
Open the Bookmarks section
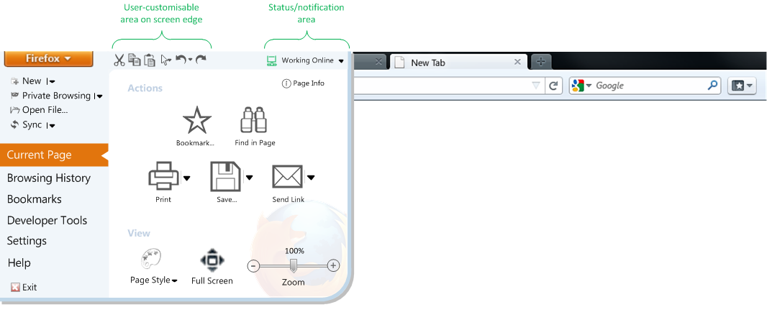pyautogui.click(x=35, y=199)
